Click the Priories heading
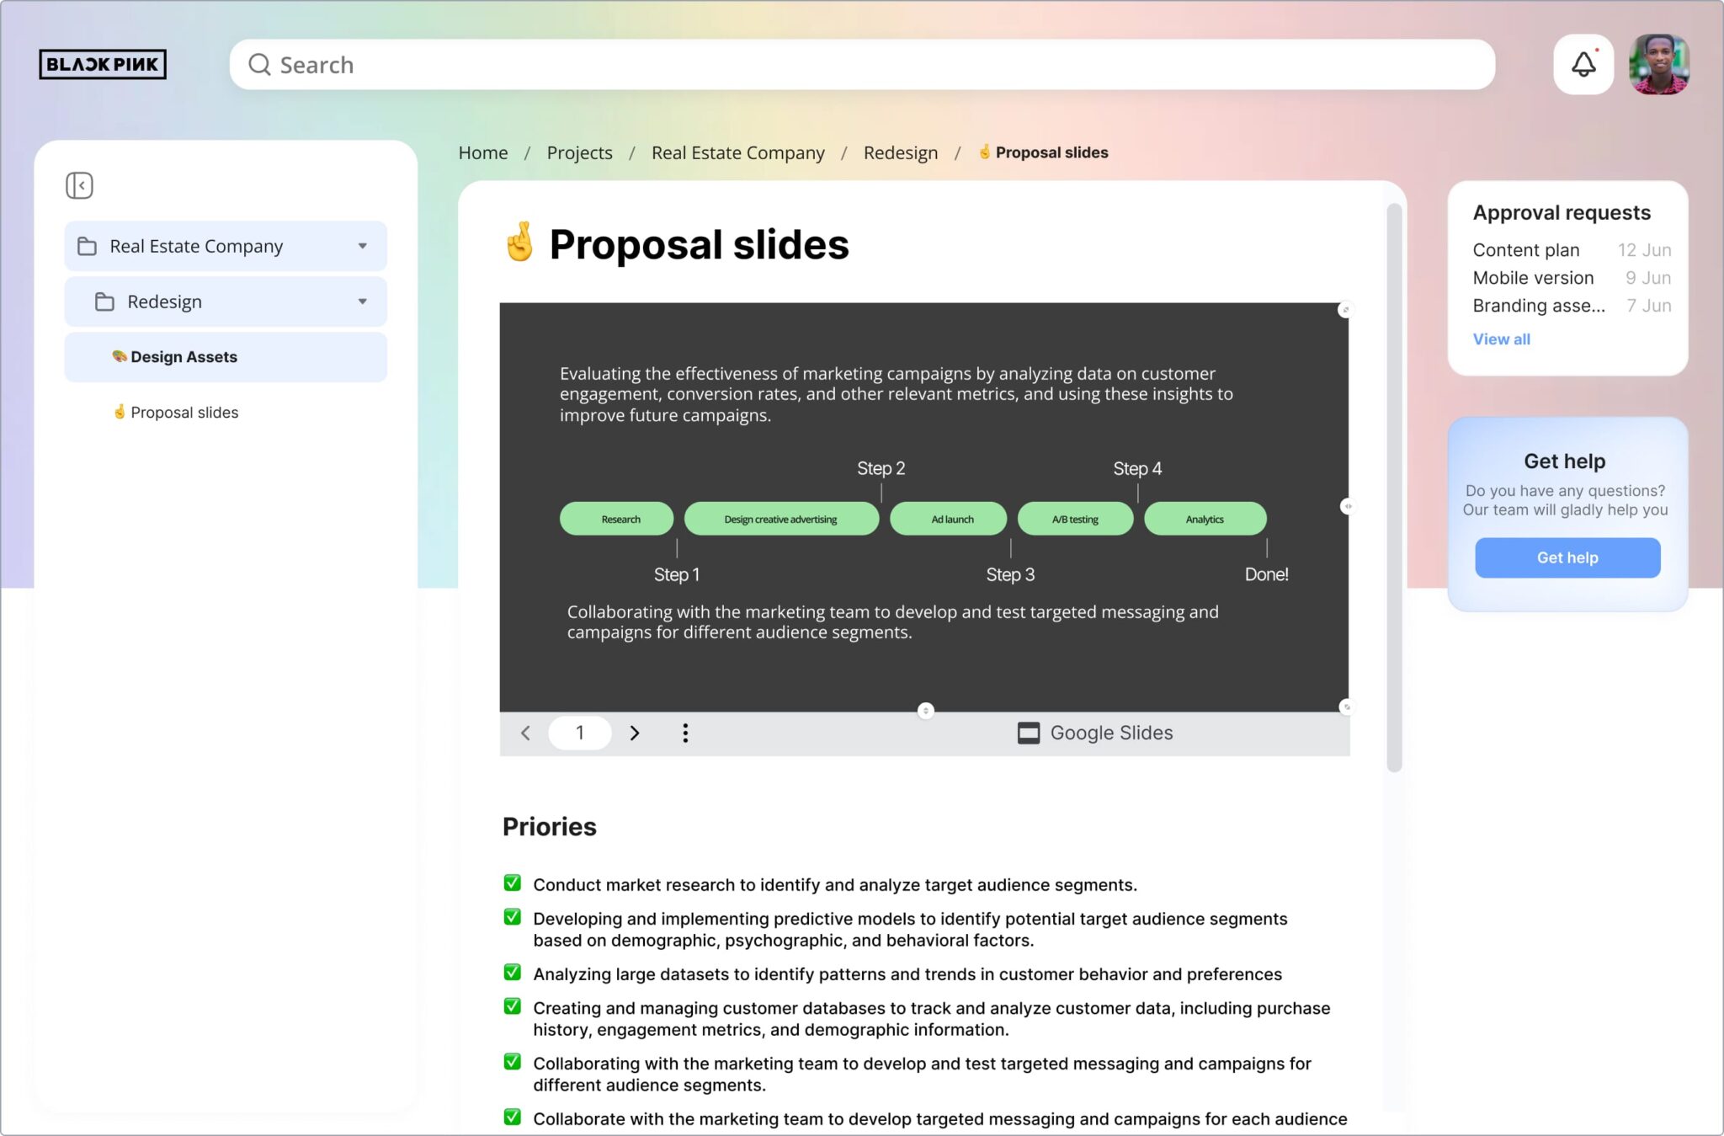 point(549,826)
